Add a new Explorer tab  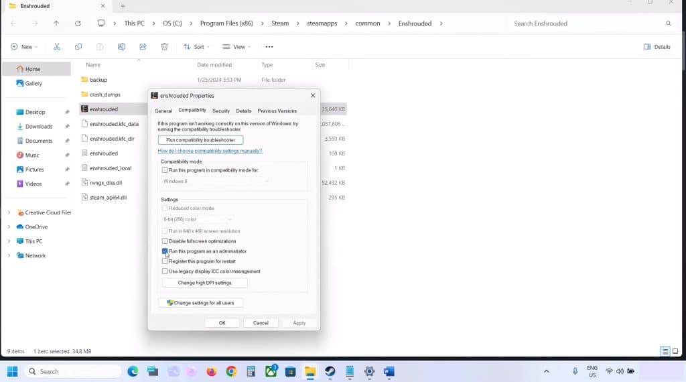point(123,6)
